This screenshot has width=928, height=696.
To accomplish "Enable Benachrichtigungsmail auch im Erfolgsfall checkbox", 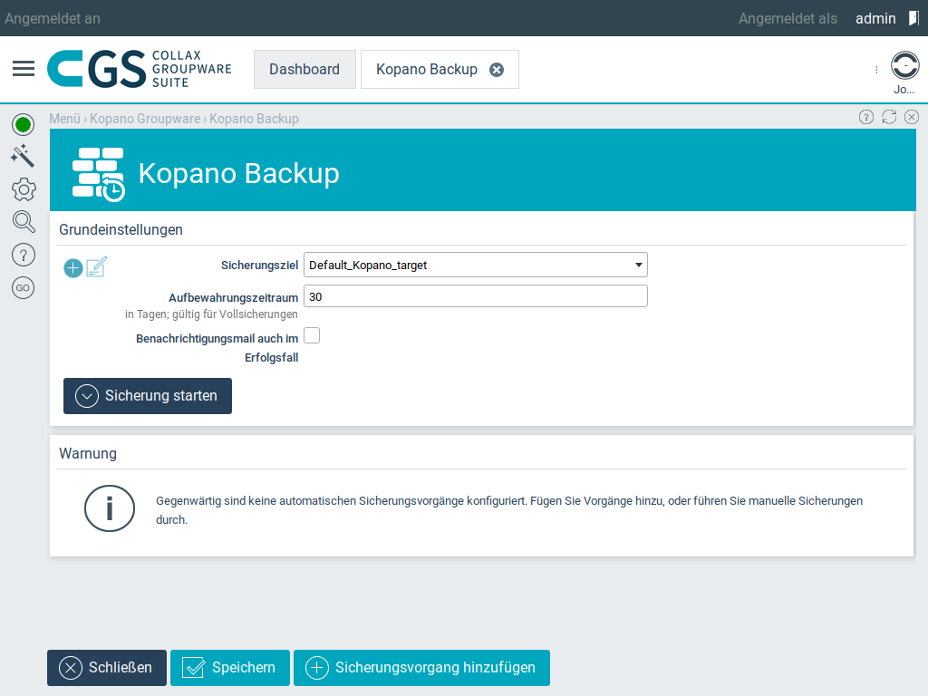I will [312, 335].
